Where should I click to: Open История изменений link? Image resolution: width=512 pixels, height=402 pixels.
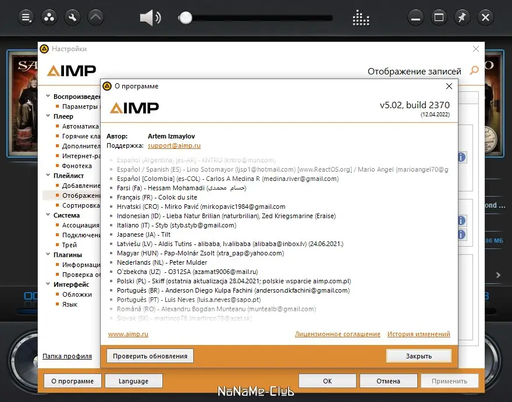pyautogui.click(x=418, y=334)
